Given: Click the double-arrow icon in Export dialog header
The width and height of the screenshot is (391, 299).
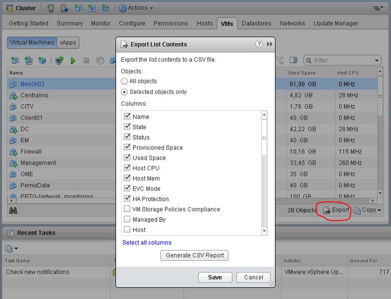Looking at the screenshot, I should 270,44.
